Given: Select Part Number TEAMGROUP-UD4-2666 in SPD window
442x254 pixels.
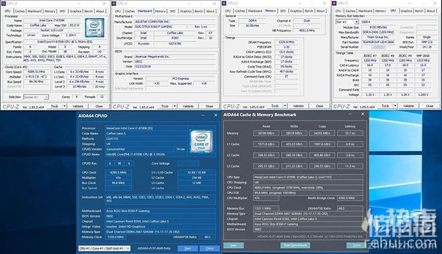Looking at the screenshot, I should 378,42.
